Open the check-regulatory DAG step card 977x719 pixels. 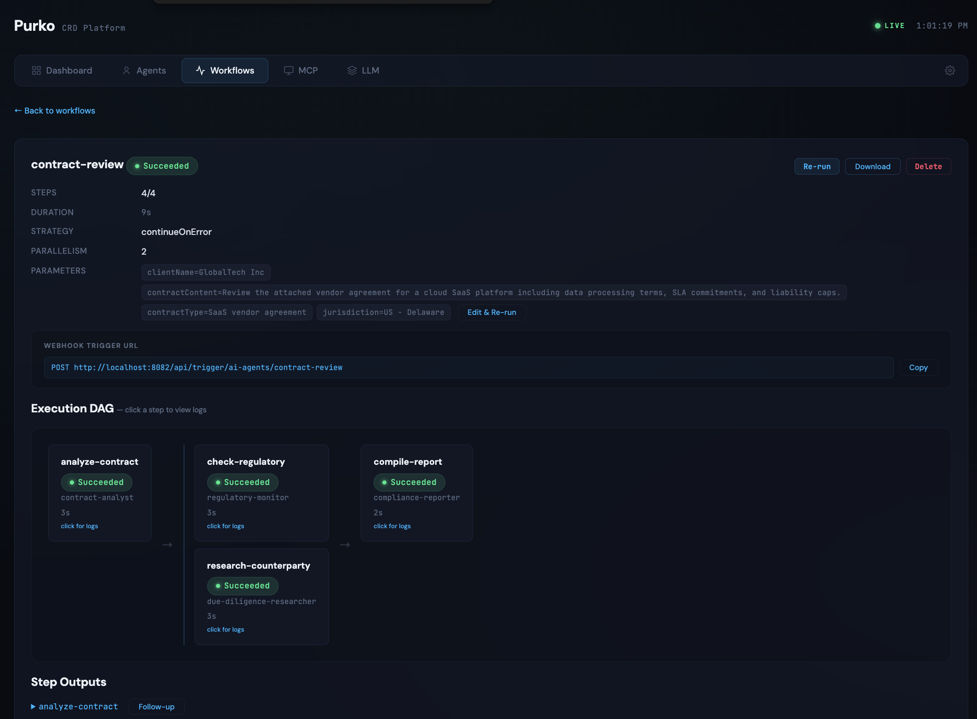261,493
